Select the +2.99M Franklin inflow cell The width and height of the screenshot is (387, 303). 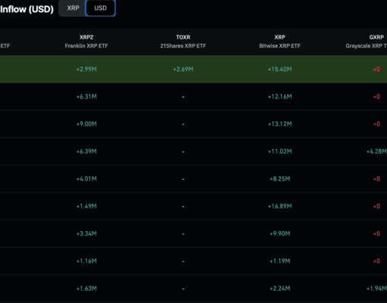[x=86, y=69]
